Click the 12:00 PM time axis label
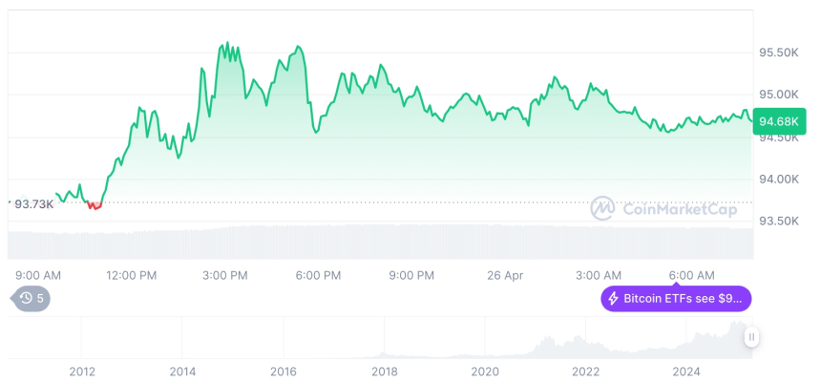821x383 pixels. [x=132, y=275]
